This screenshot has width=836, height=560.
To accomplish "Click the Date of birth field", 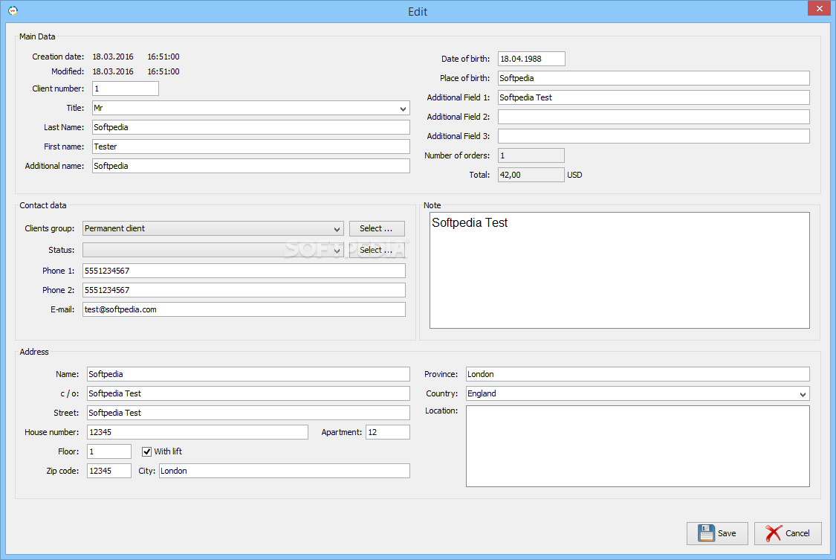I will pos(531,59).
